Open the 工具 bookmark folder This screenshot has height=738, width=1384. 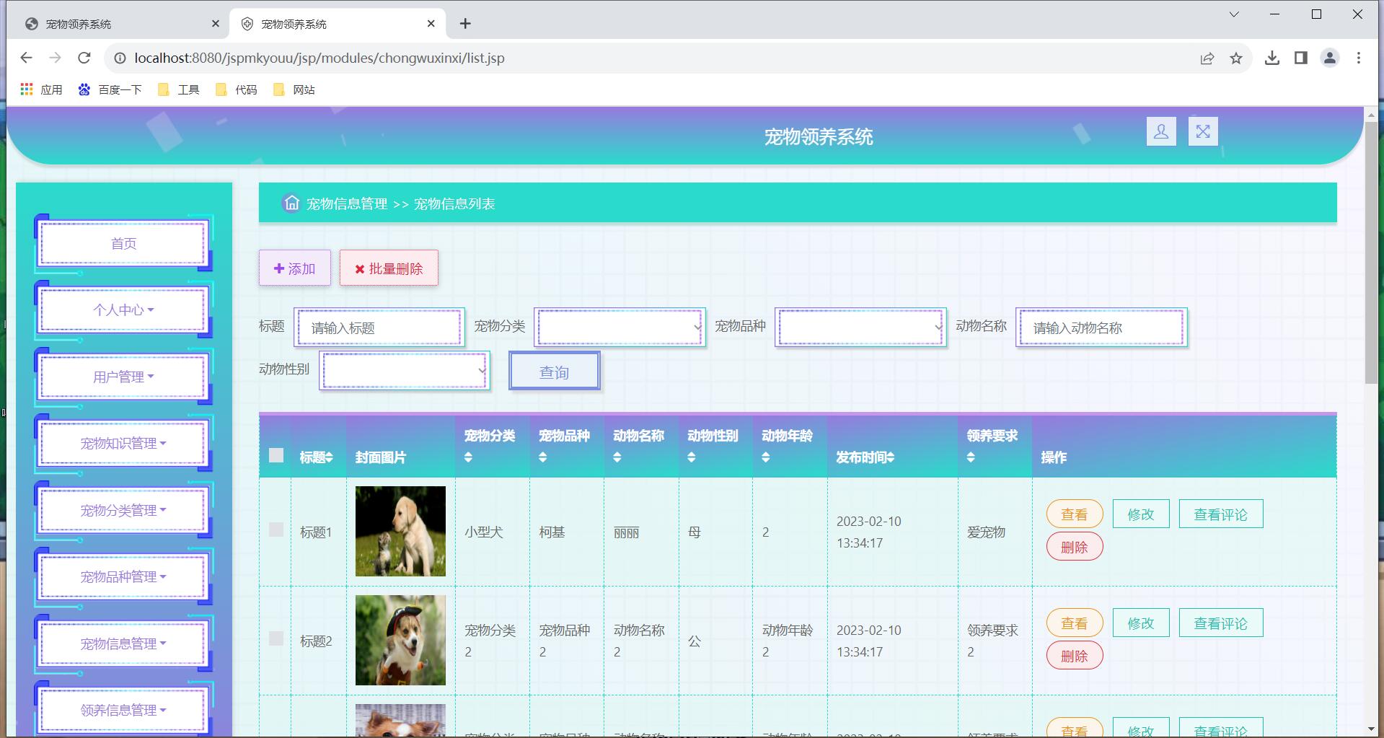[x=178, y=89]
